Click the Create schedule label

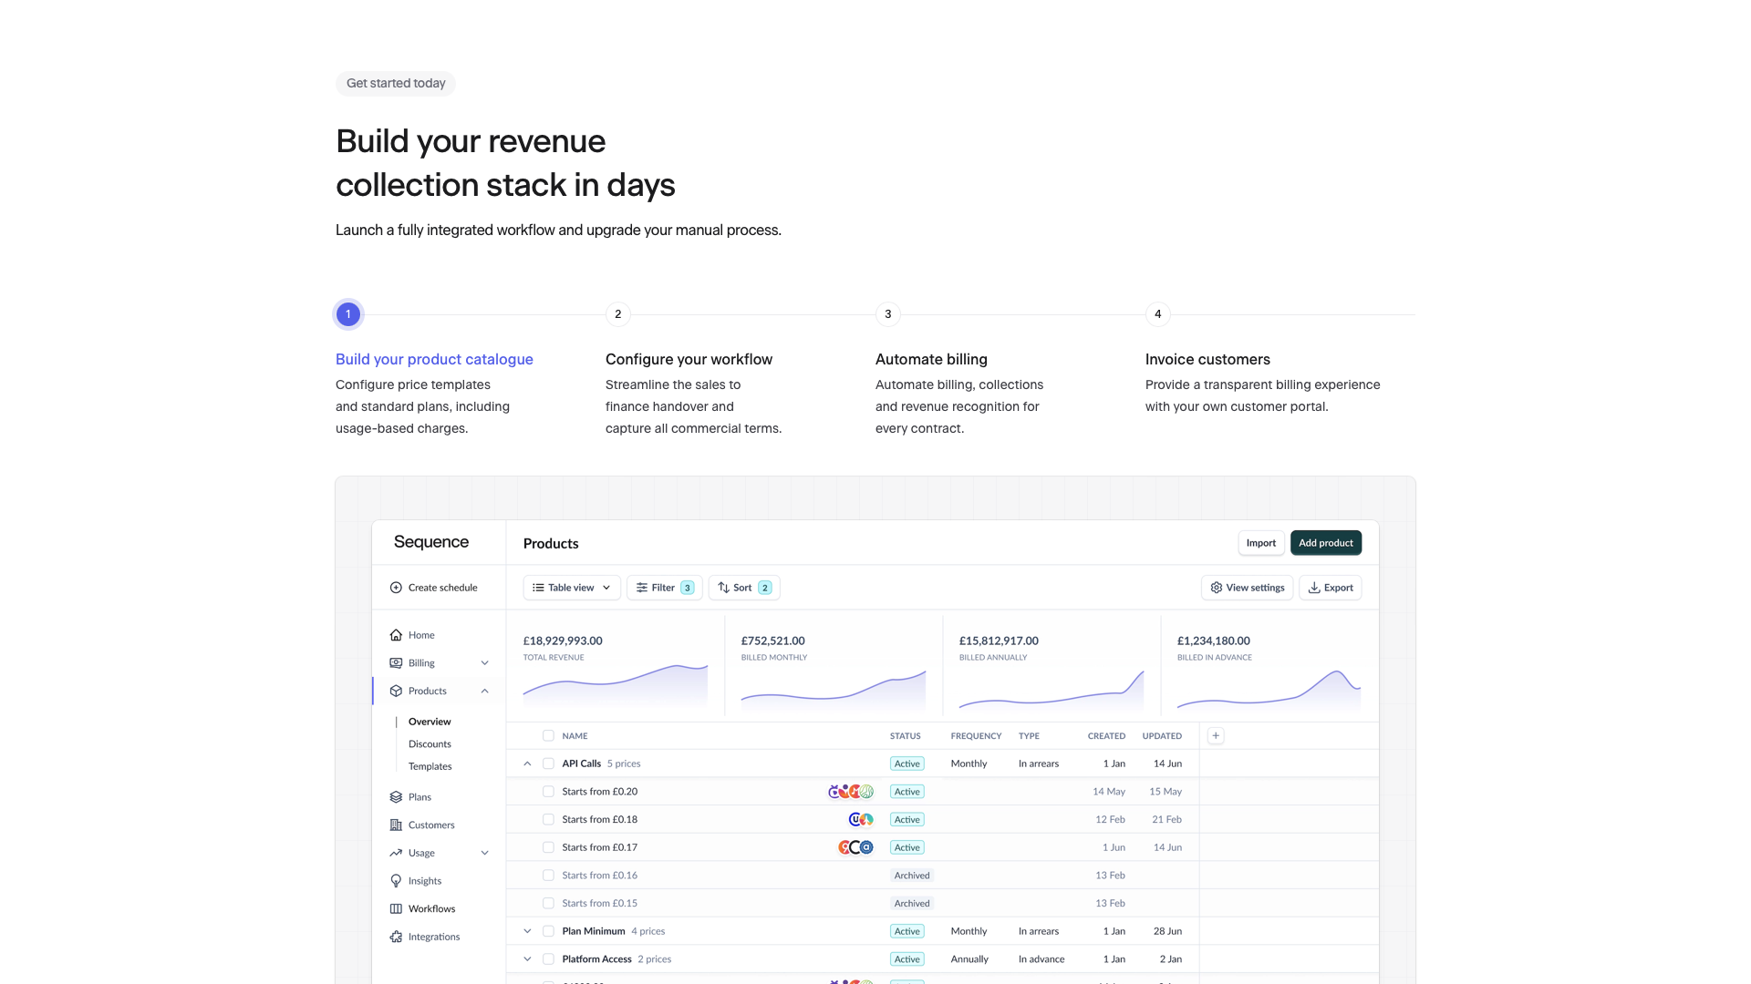[443, 588]
